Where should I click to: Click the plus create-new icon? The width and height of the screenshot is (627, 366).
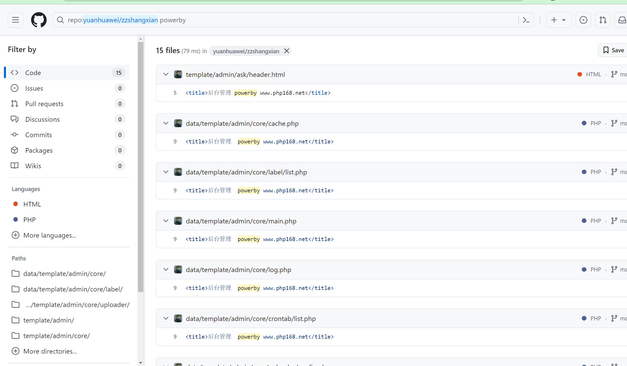click(x=554, y=20)
